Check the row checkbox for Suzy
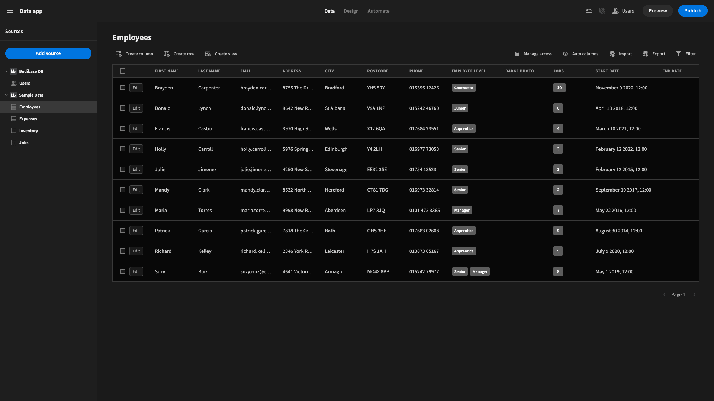Image resolution: width=714 pixels, height=401 pixels. coord(123,271)
